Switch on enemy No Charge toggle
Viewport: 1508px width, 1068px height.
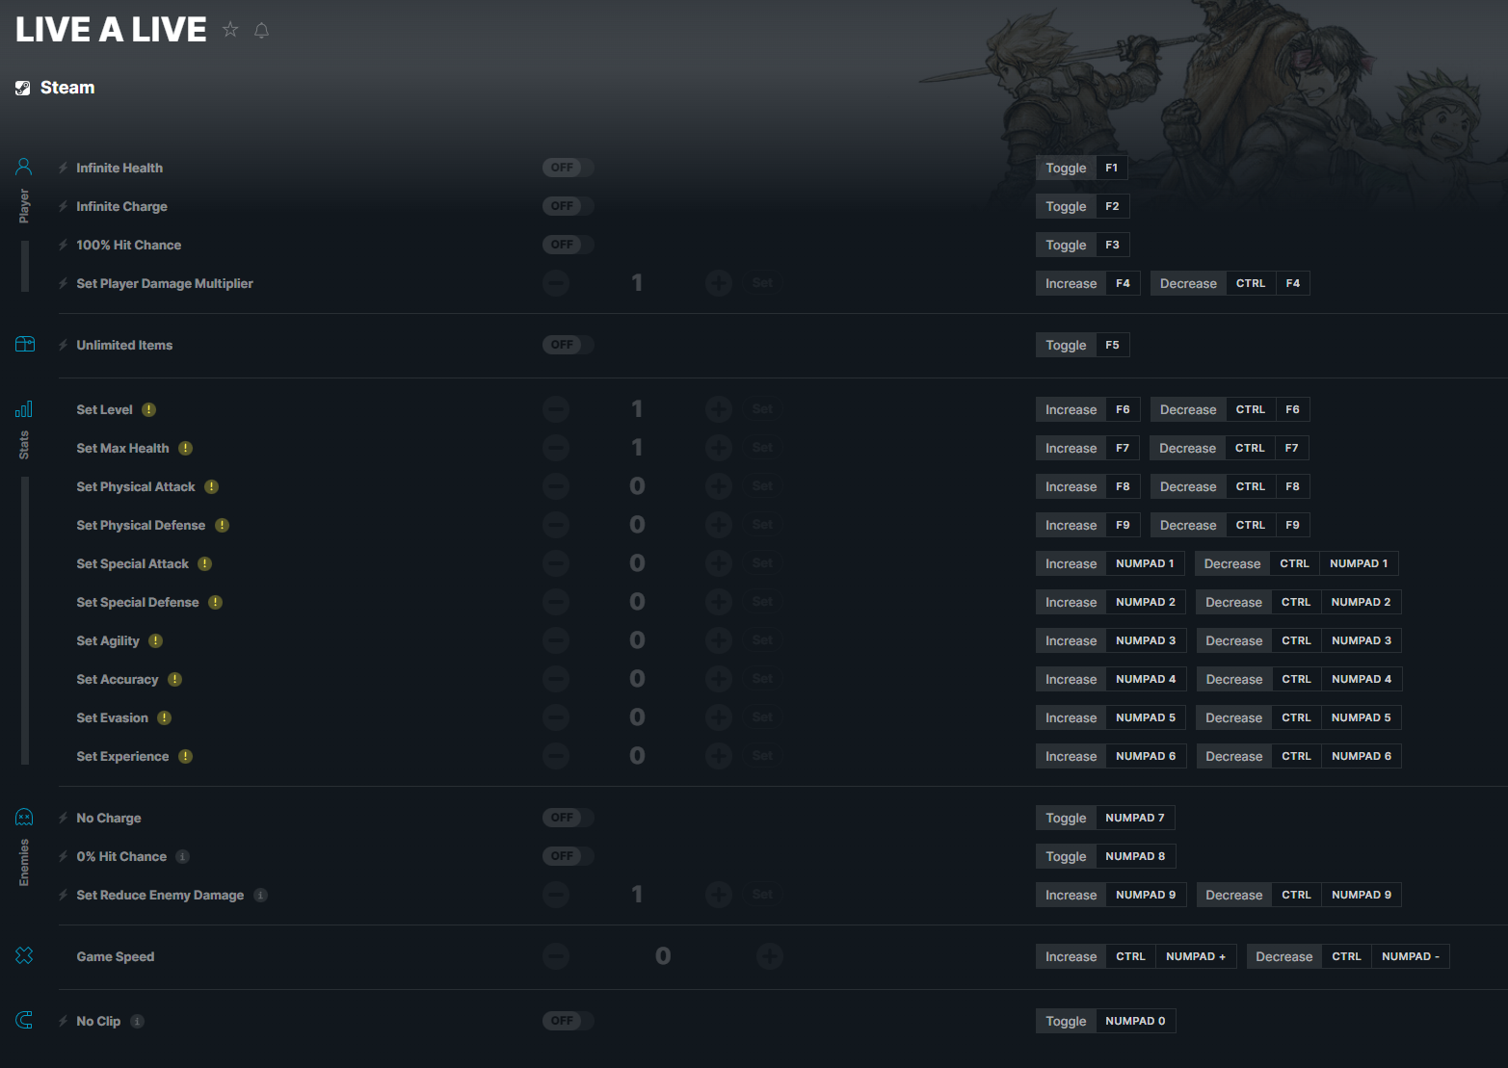coord(568,818)
